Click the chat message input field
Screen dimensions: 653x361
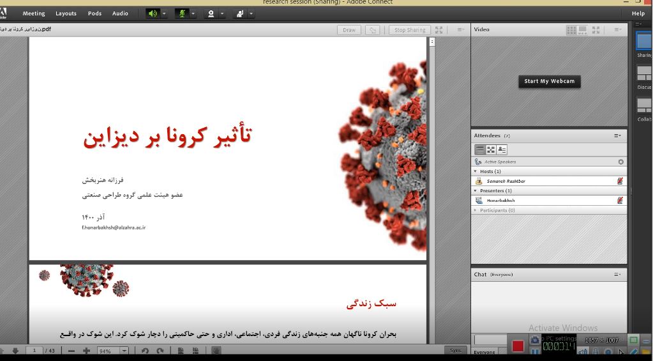[490, 340]
